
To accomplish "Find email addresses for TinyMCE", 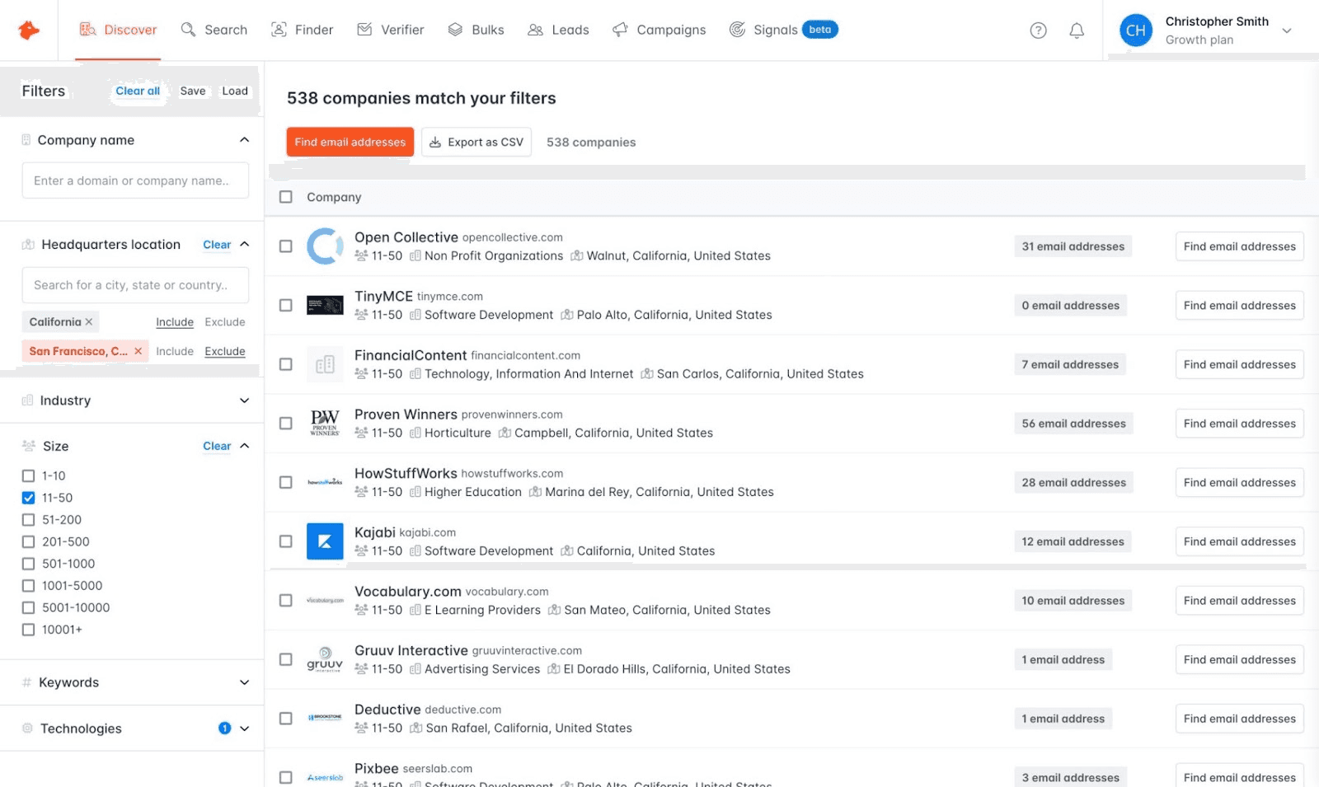I will pyautogui.click(x=1239, y=305).
